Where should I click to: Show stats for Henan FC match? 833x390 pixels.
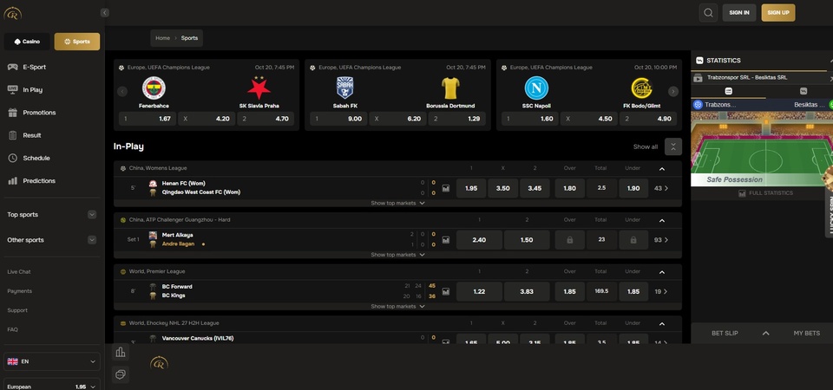pyautogui.click(x=446, y=188)
